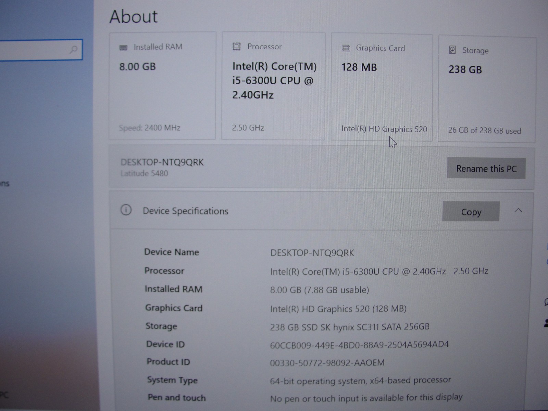Screen dimensions: 548x411
Task: Click the Storage row label
Action: click(x=161, y=326)
